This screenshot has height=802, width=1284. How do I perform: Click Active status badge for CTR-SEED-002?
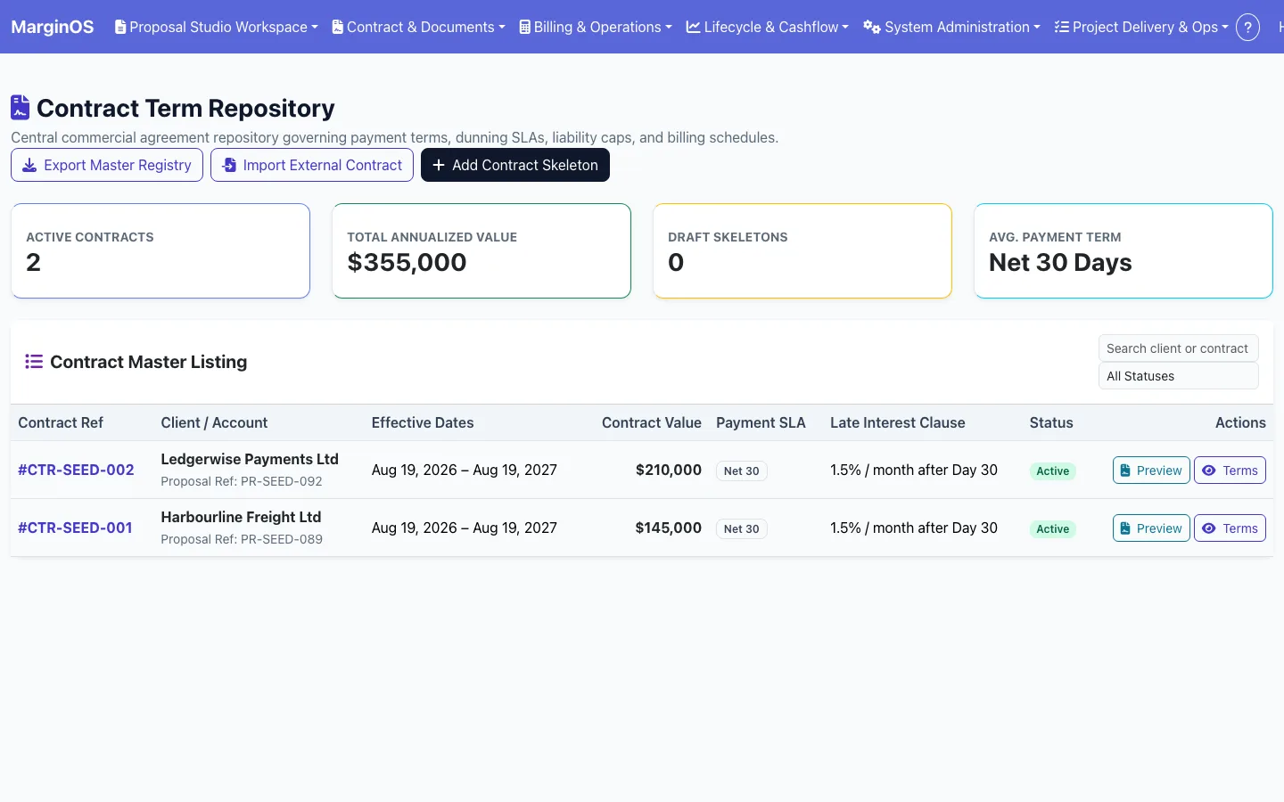(x=1052, y=471)
